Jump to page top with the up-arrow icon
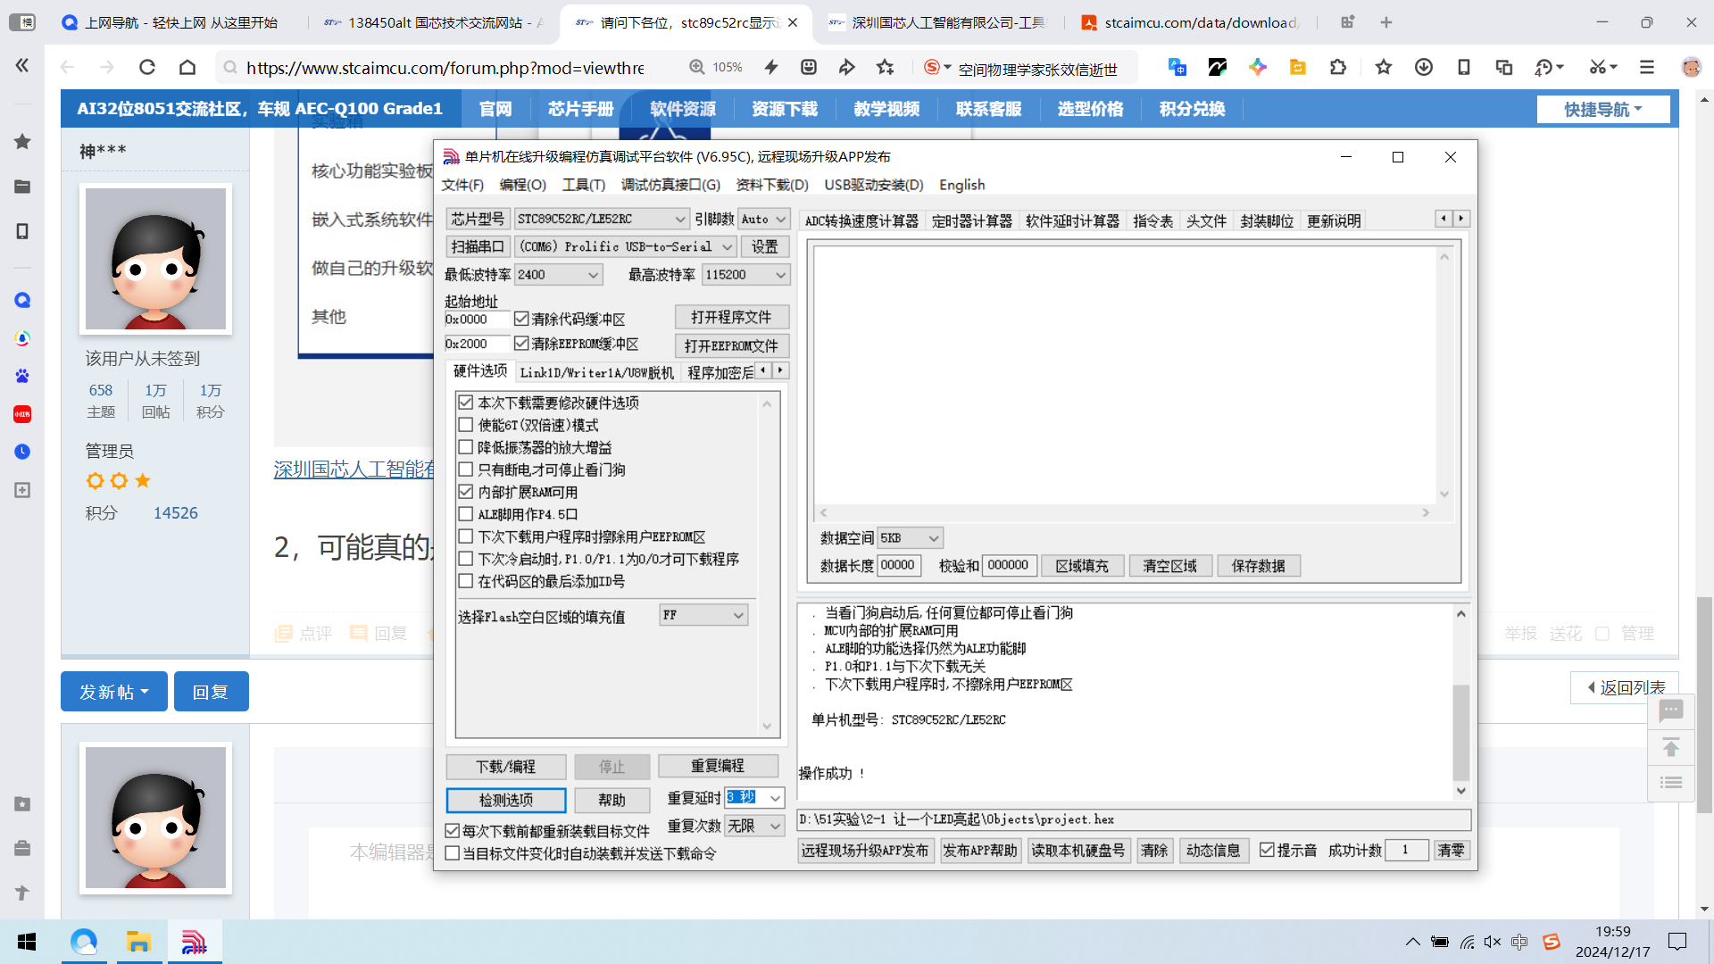1714x964 pixels. [1671, 747]
